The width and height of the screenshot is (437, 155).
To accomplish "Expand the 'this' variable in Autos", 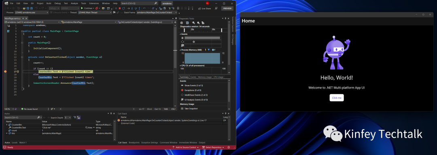I will pos(7,134).
